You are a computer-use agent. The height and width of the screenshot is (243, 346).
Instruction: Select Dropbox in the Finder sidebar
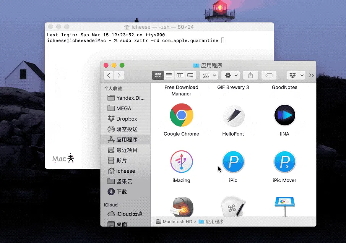[x=126, y=119]
